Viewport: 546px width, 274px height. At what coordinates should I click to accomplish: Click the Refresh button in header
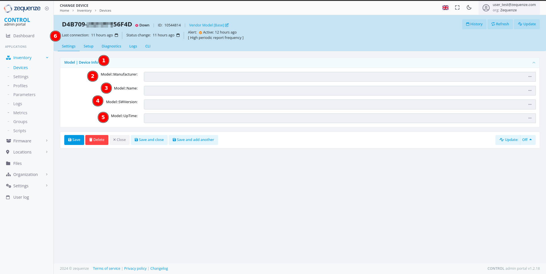[500, 24]
